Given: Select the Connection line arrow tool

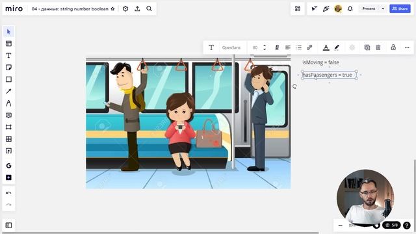Looking at the screenshot, I should tap(8, 91).
